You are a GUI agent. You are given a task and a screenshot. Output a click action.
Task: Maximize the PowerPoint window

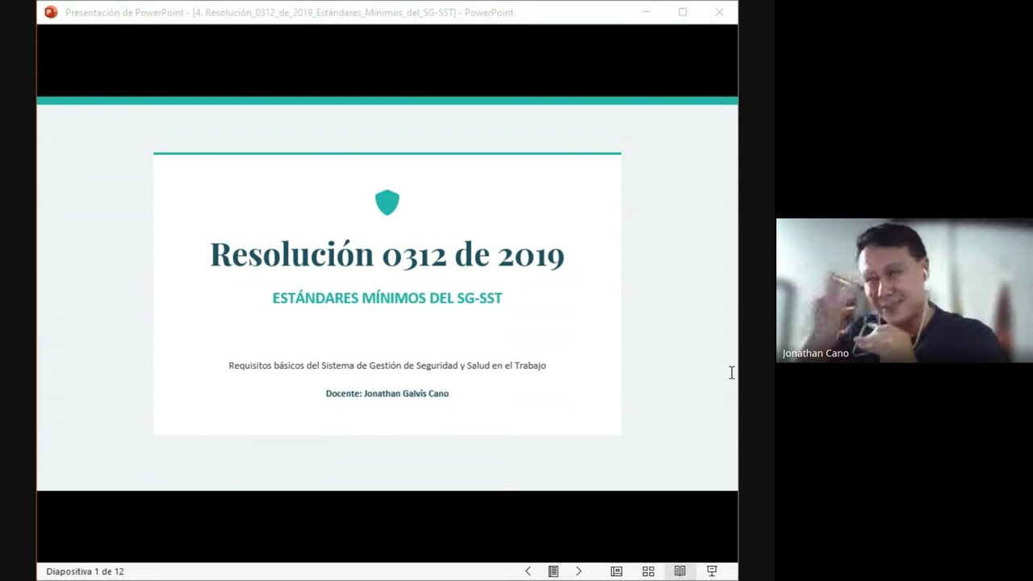point(683,12)
